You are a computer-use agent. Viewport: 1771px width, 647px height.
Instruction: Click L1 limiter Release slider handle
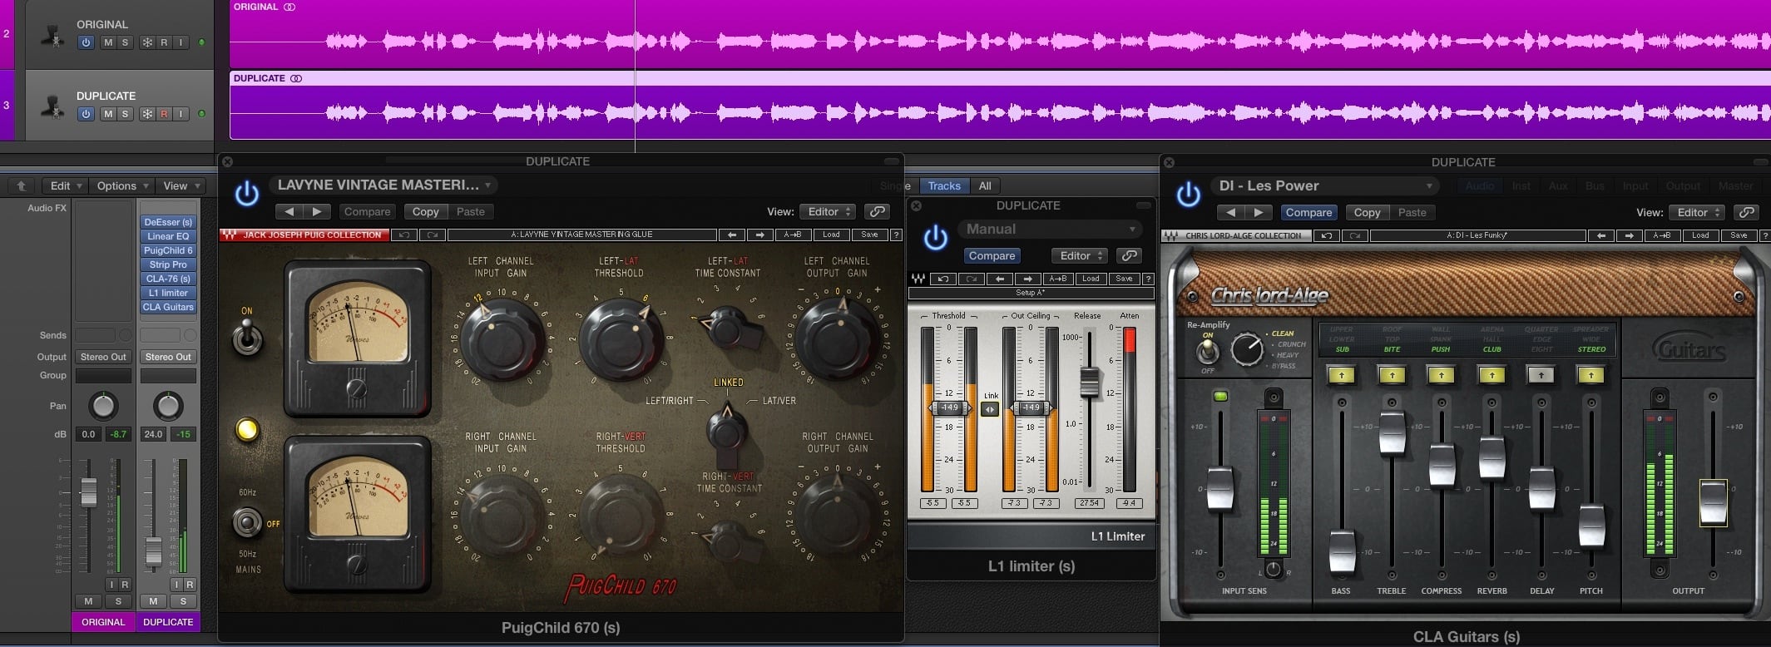[x=1089, y=382]
